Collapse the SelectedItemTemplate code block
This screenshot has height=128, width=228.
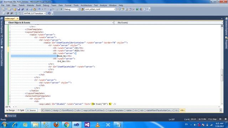pyautogui.click(x=10, y=96)
